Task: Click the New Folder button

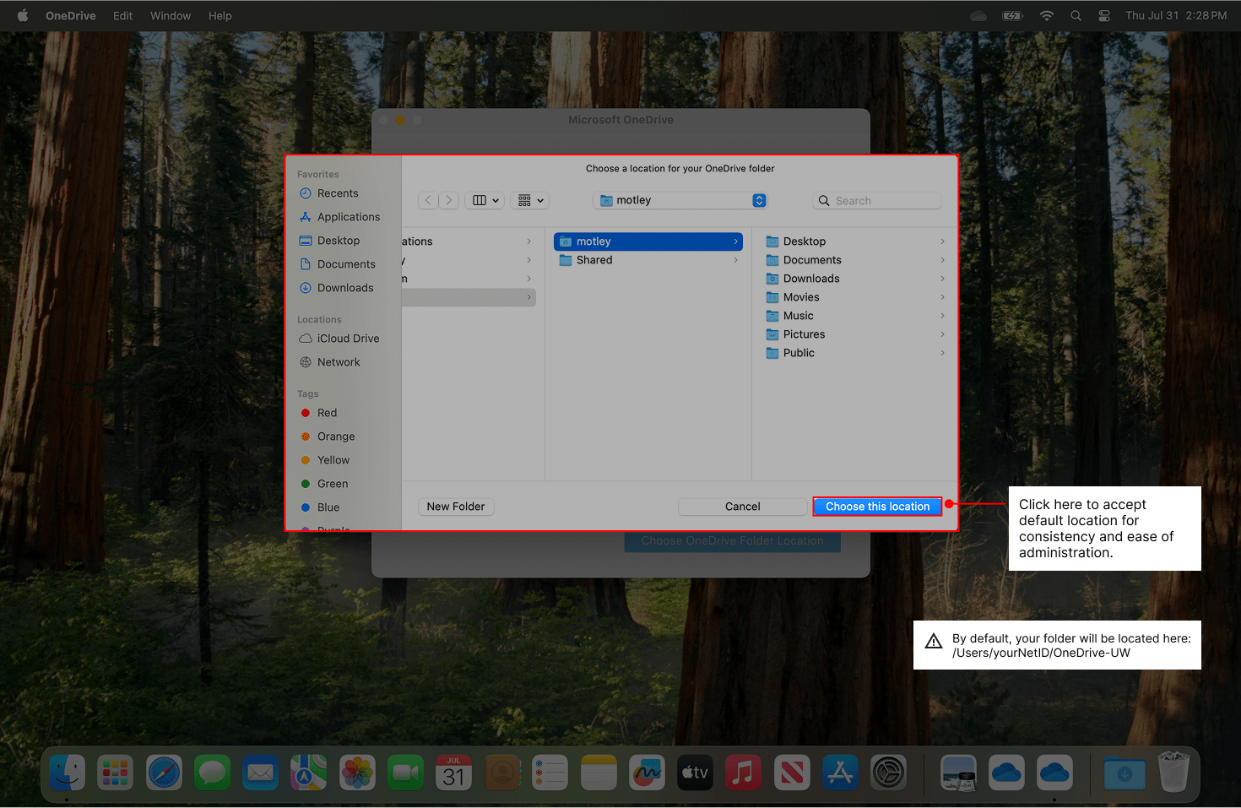Action: click(456, 507)
